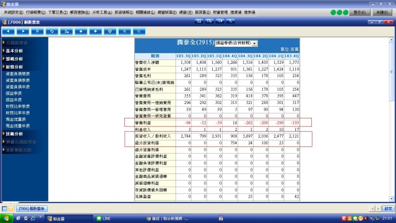Zoom in with the magnifier plus icon
Screen dimensions: 396x223
[x=125, y=31]
